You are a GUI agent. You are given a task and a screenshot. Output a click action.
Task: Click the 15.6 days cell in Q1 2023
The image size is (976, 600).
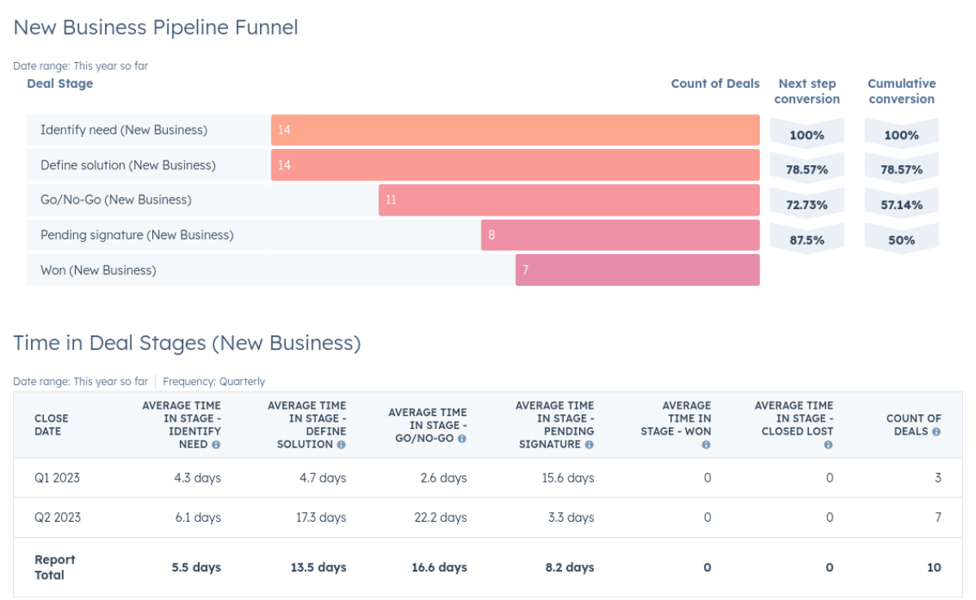(x=568, y=478)
